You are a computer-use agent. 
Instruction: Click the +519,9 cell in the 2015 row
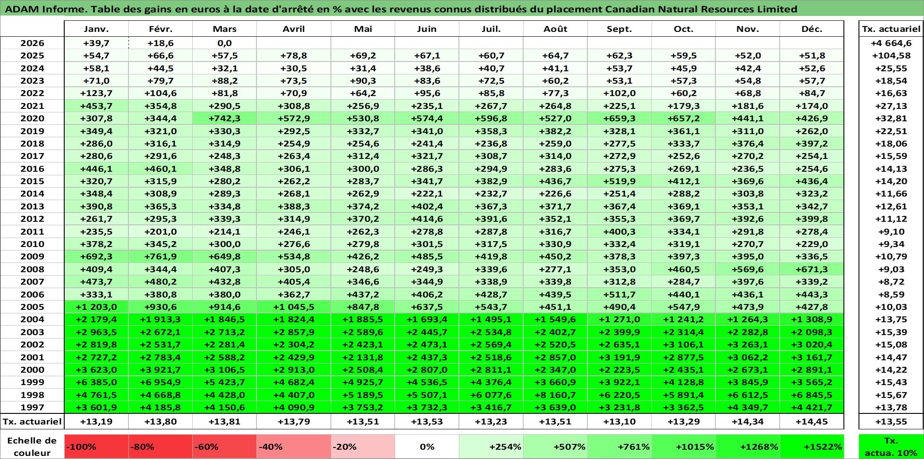619,181
